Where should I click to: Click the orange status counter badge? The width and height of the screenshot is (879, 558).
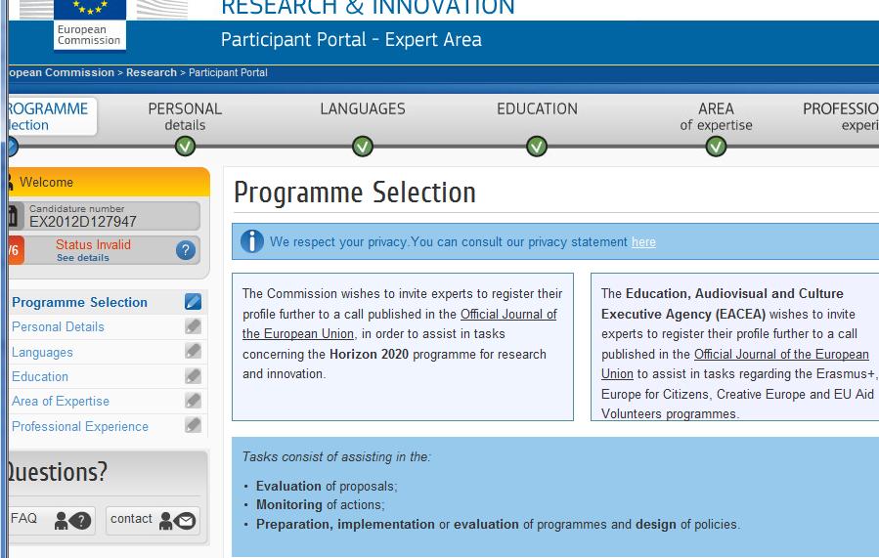tap(16, 250)
